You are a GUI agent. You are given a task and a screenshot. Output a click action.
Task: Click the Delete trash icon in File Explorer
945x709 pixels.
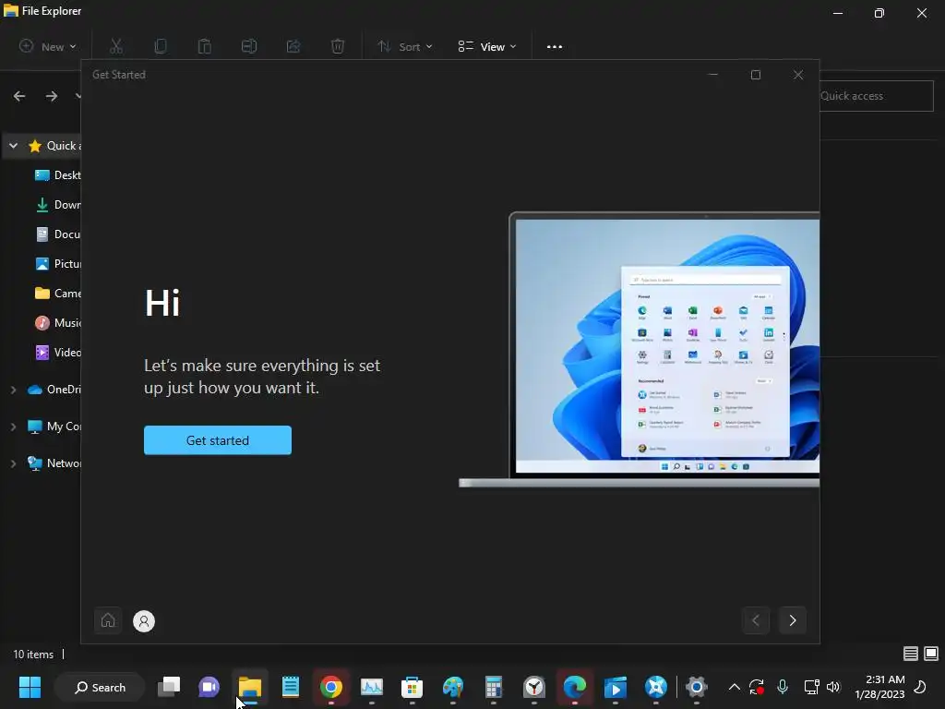tap(338, 46)
